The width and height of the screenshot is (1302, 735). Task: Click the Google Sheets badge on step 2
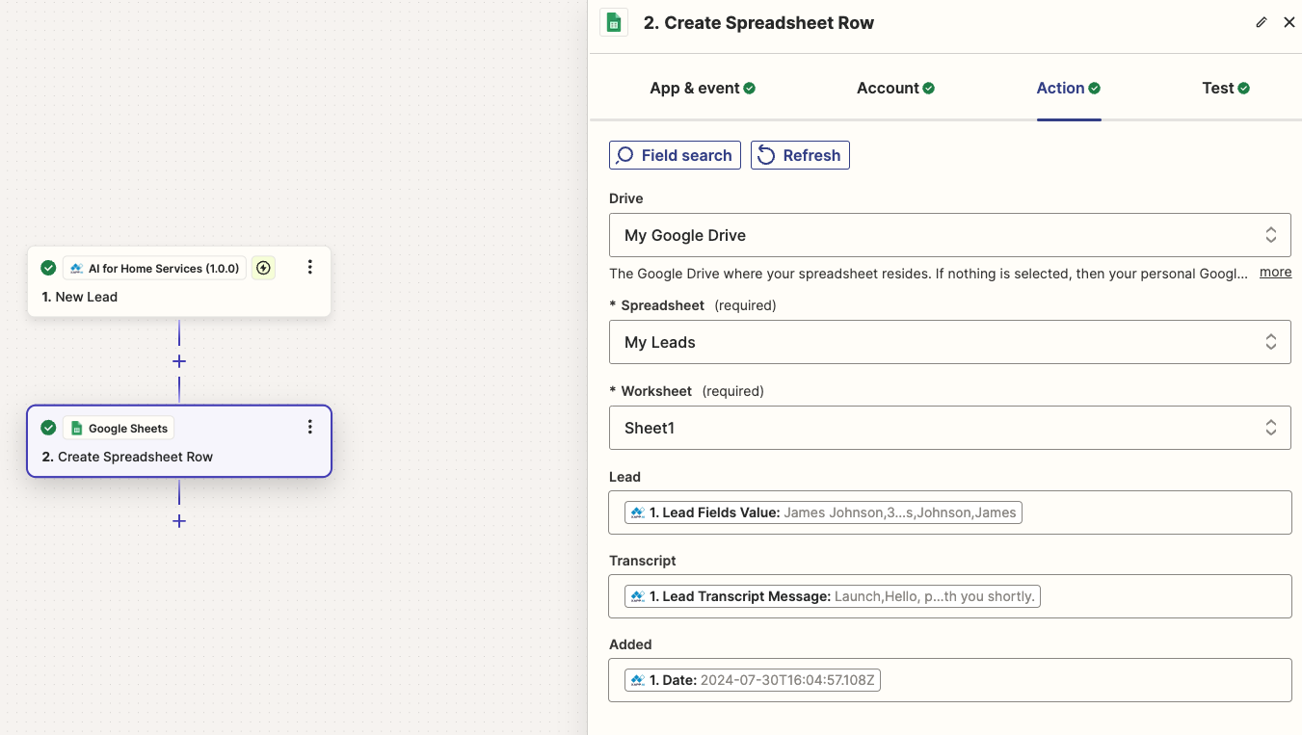coord(119,428)
